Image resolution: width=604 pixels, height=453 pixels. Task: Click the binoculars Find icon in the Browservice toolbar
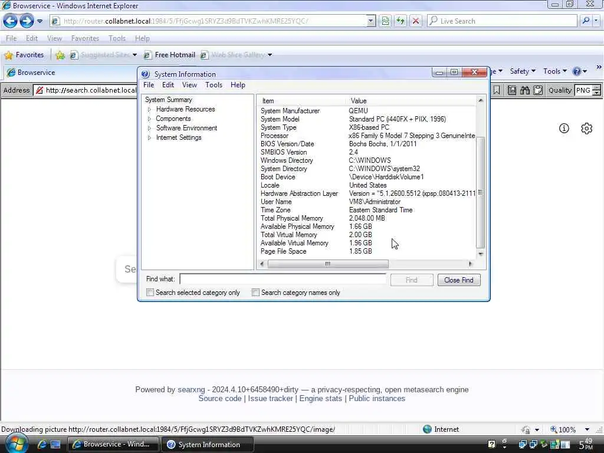pyautogui.click(x=524, y=90)
